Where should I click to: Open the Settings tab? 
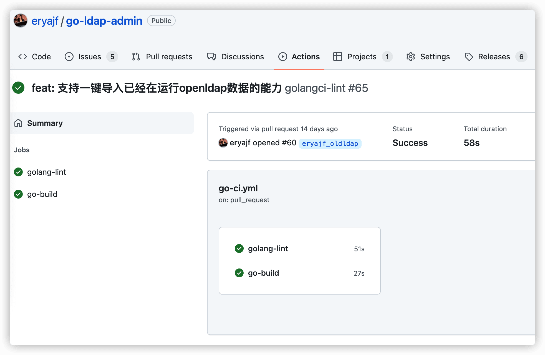point(428,57)
